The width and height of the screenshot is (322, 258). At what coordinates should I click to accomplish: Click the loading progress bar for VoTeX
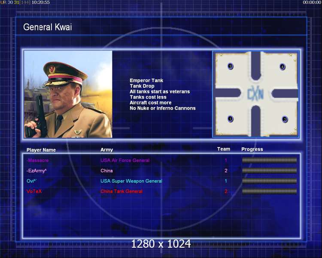point(270,191)
